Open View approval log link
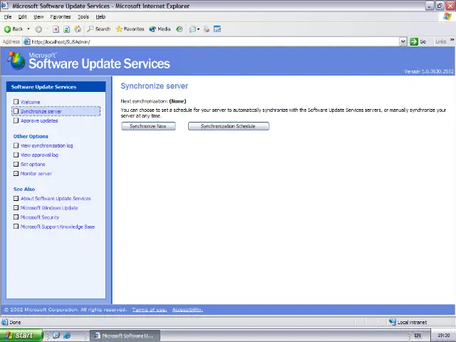The image size is (456, 342). coord(40,155)
